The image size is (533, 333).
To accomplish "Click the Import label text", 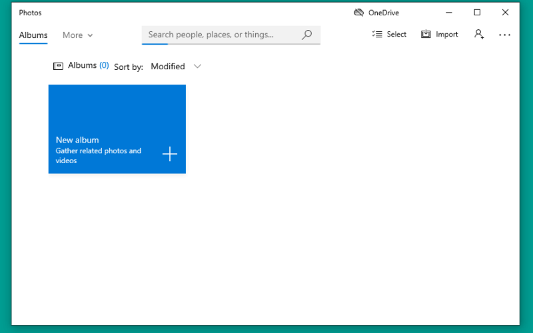I will tap(446, 35).
